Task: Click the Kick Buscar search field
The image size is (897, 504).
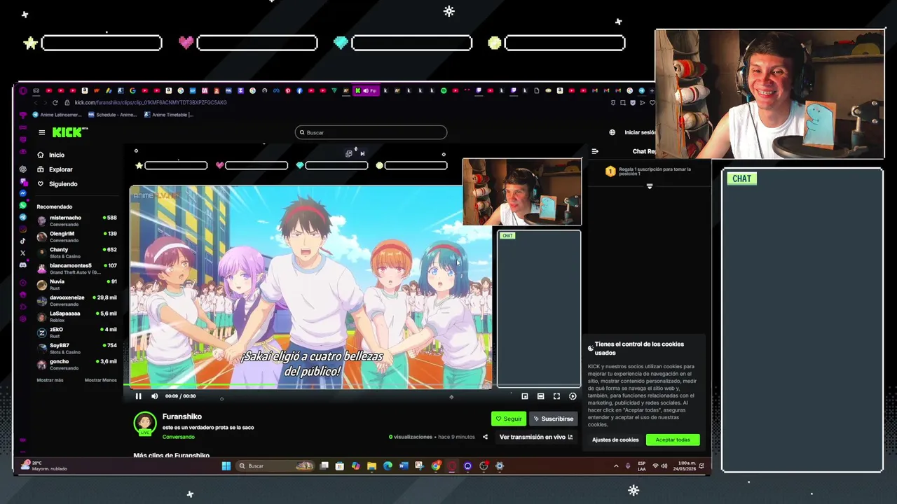Action: point(371,132)
